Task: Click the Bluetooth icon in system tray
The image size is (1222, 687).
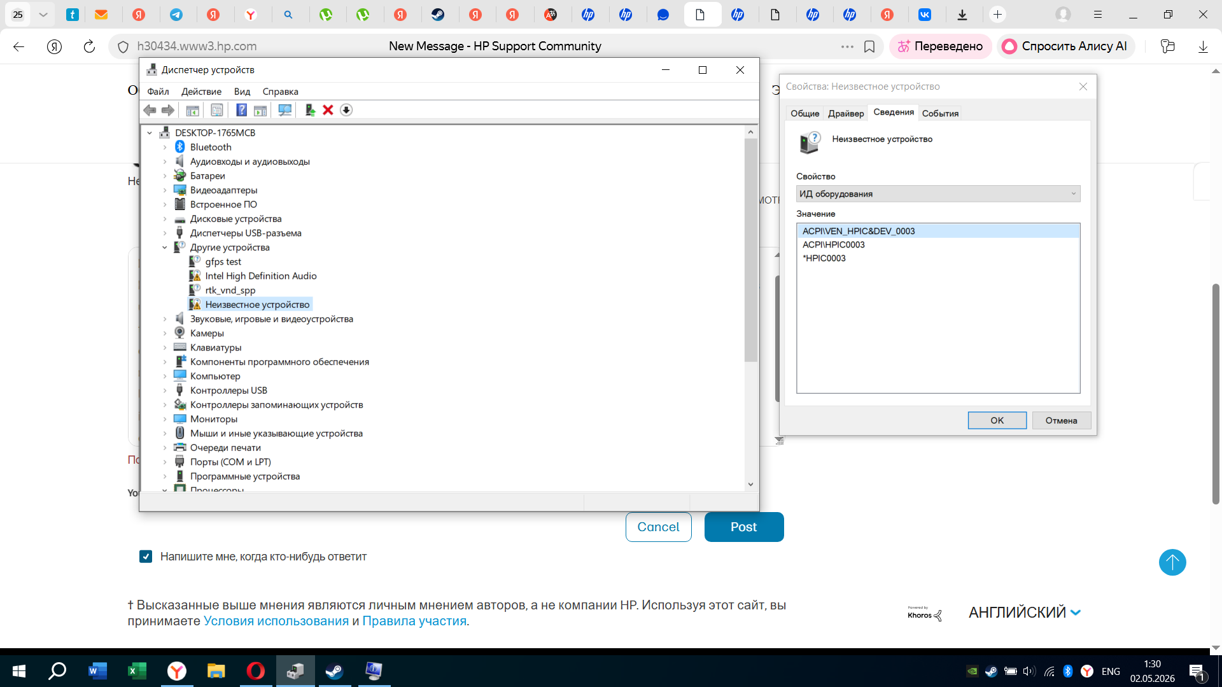Action: click(x=1068, y=671)
